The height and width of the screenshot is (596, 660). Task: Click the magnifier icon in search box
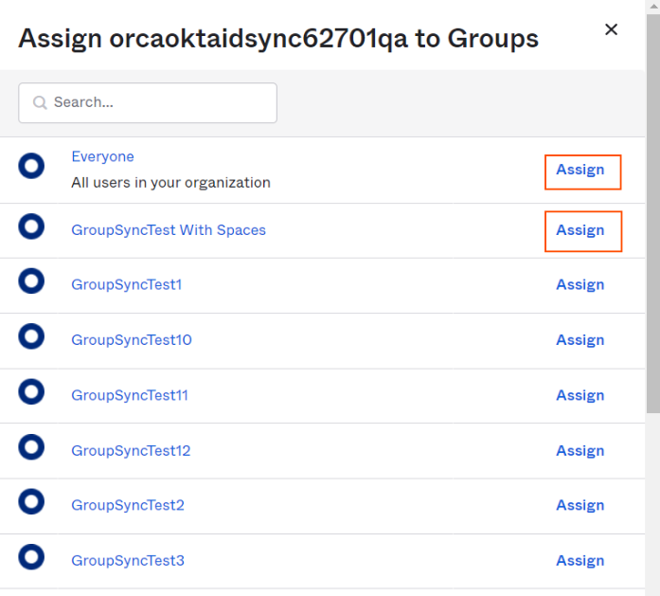coord(40,102)
